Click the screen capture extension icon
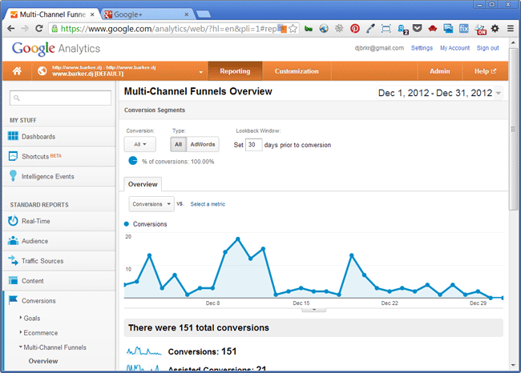Image resolution: width=521 pixels, height=373 pixels. pyautogui.click(x=386, y=29)
